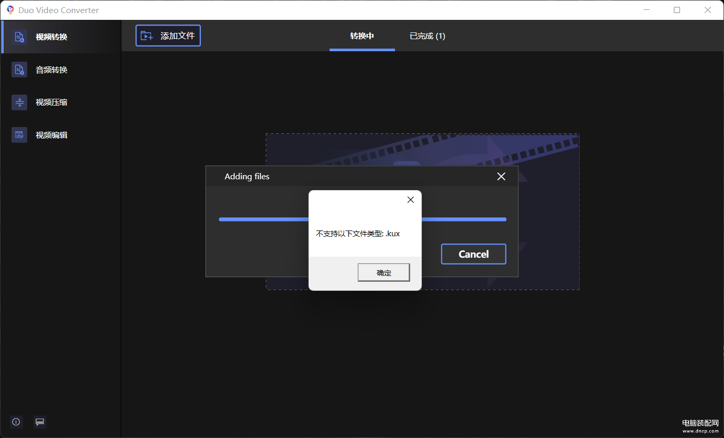Select 视频编辑 text in sidebar
The width and height of the screenshot is (724, 438).
(51, 135)
